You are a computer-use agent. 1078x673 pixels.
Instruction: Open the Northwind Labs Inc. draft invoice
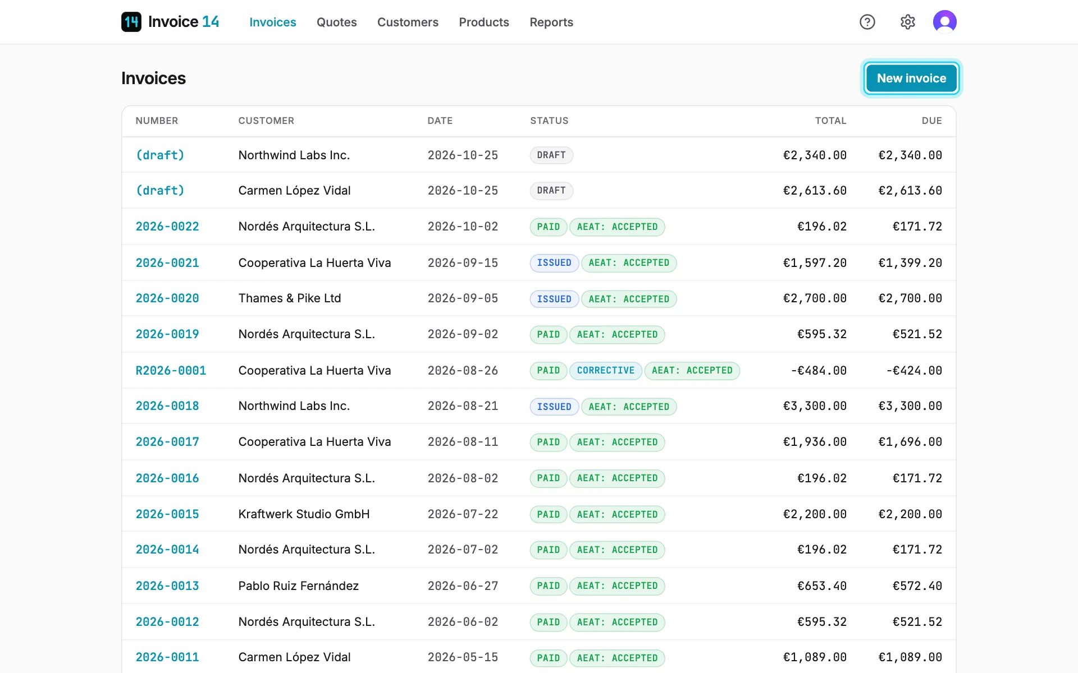[x=160, y=155]
